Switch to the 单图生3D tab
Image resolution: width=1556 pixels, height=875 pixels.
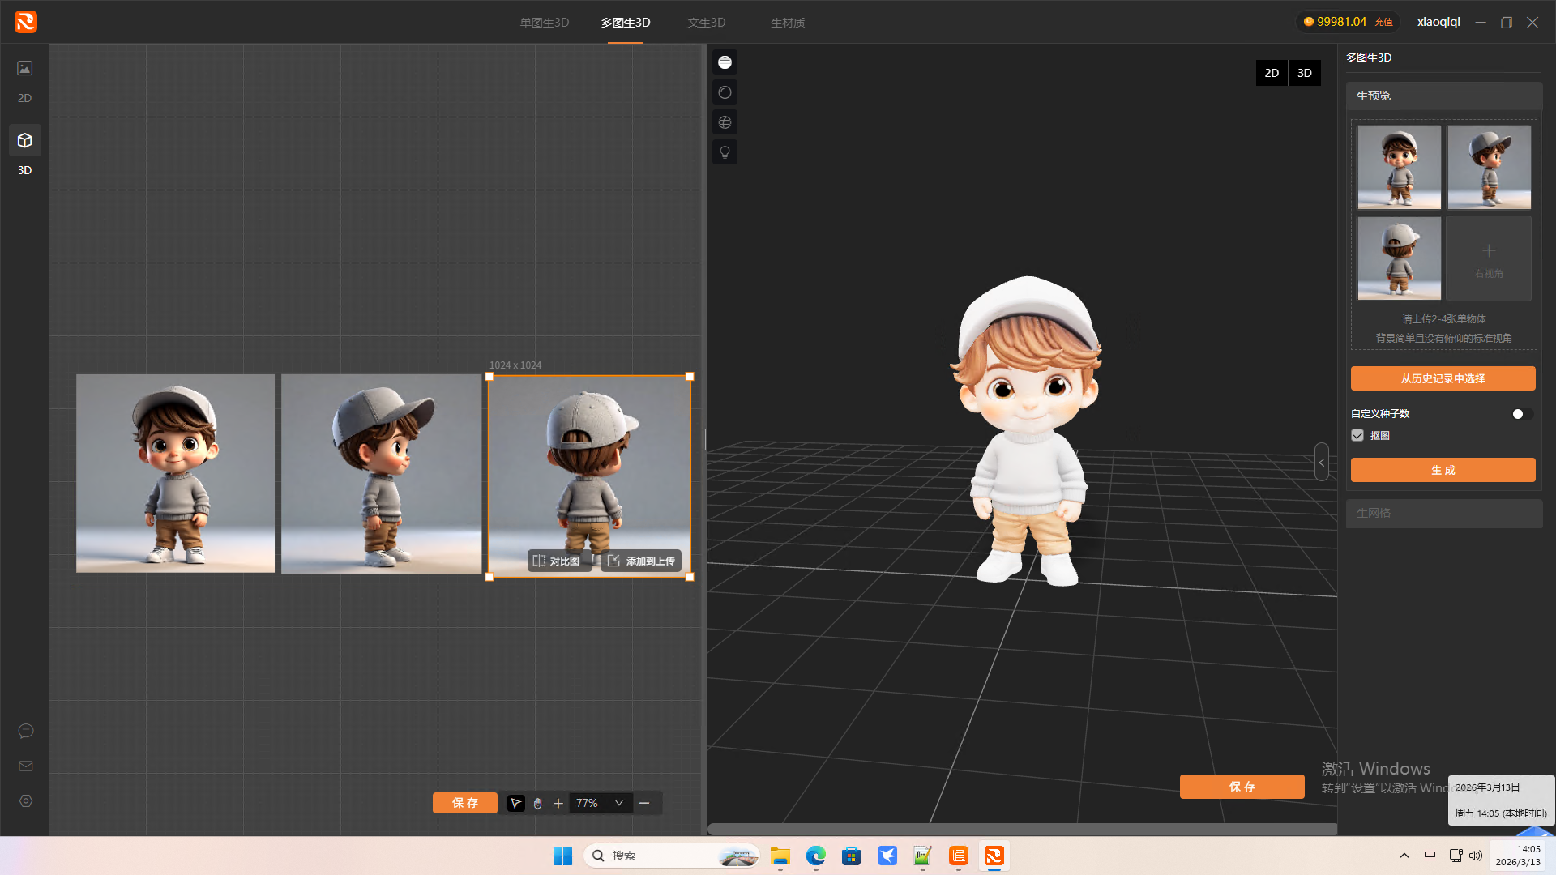pos(544,23)
